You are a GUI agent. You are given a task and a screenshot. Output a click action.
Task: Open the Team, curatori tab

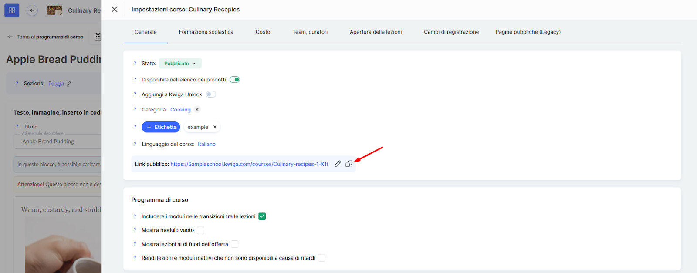coord(310,32)
